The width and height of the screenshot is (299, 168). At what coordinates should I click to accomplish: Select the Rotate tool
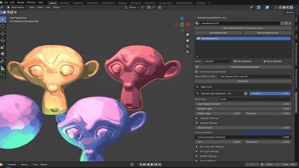[3, 41]
